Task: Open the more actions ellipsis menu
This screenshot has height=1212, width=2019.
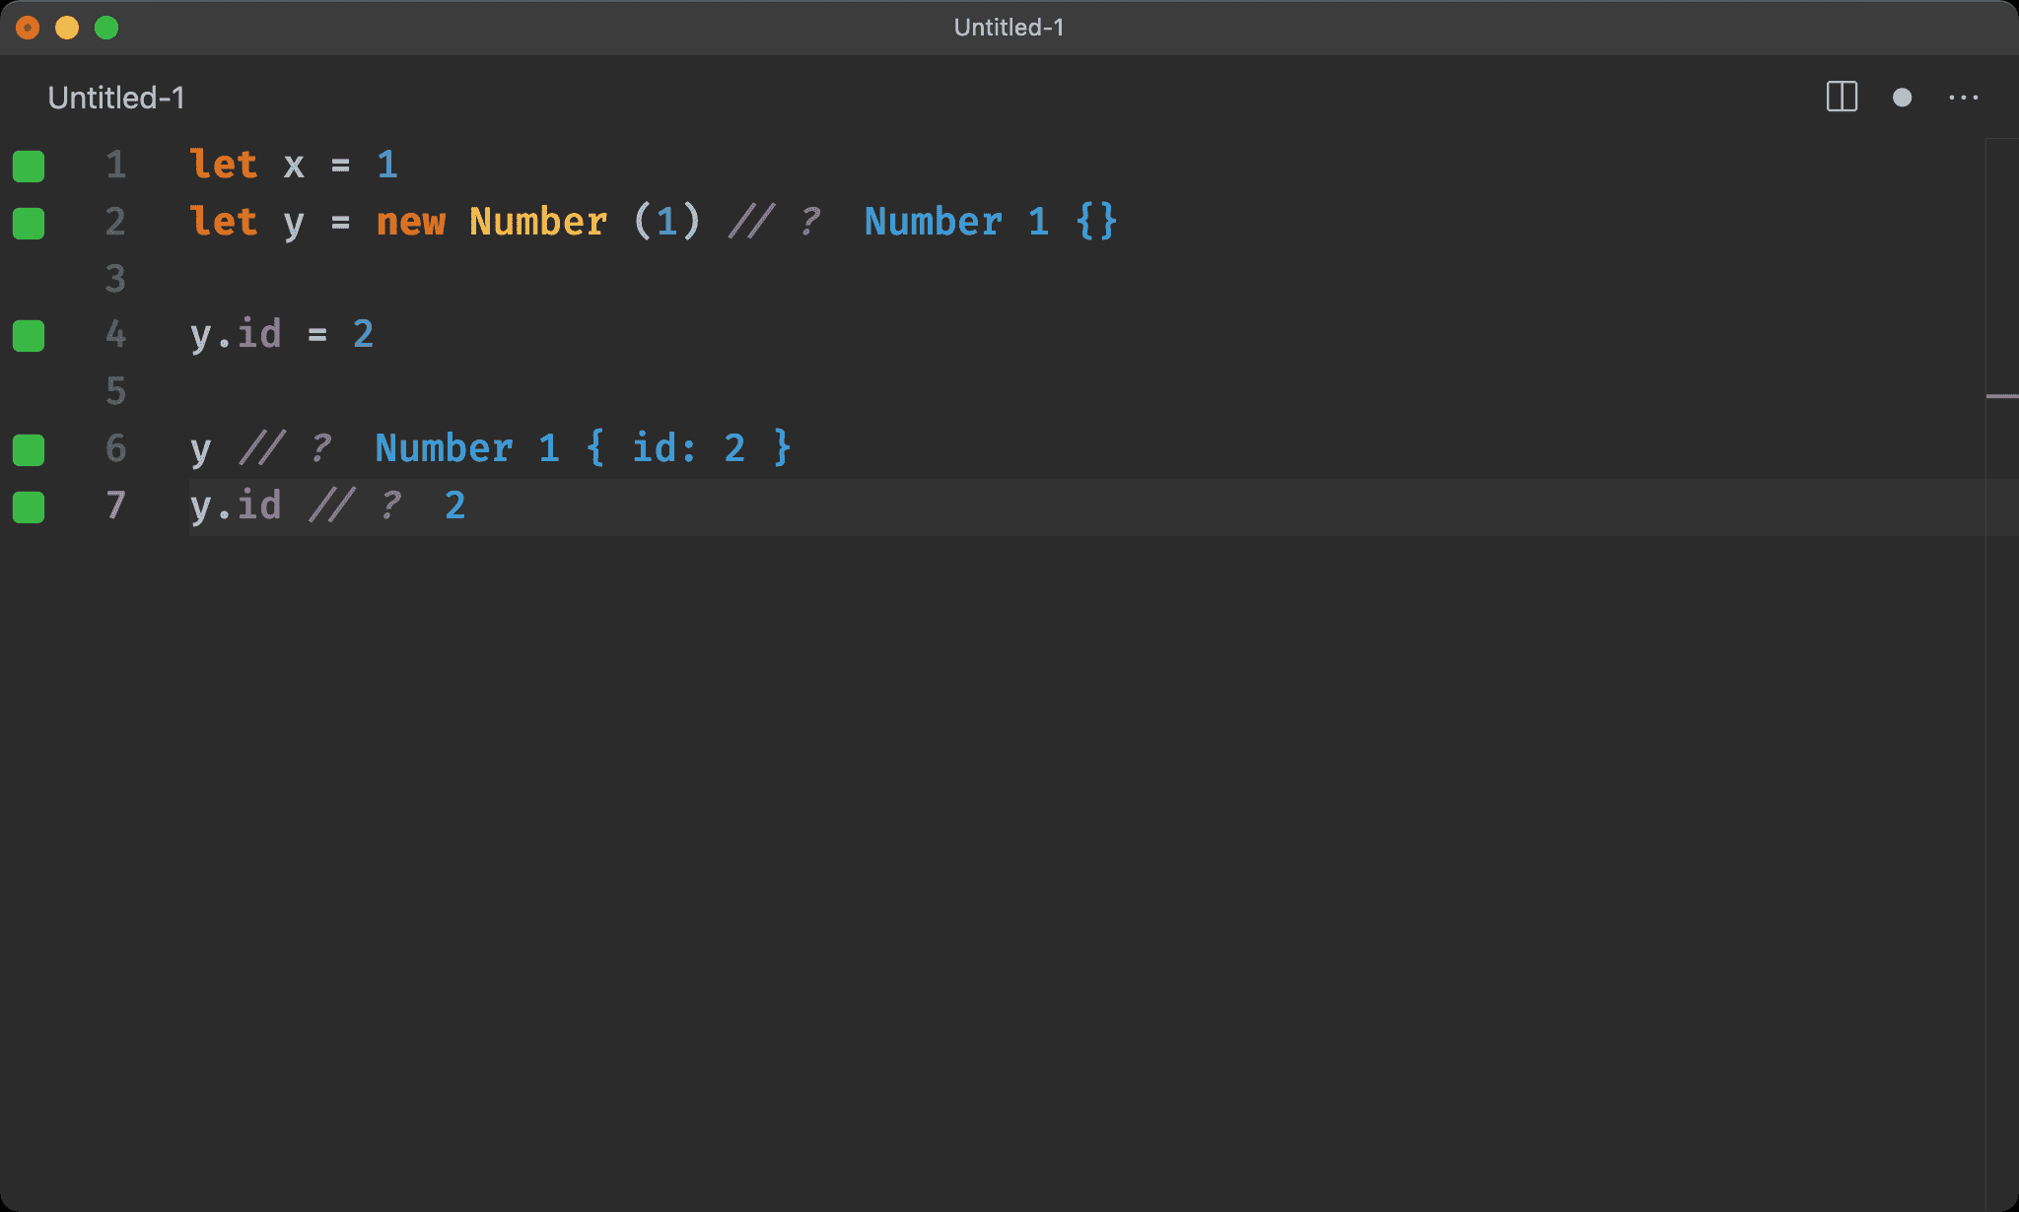Action: tap(1964, 98)
